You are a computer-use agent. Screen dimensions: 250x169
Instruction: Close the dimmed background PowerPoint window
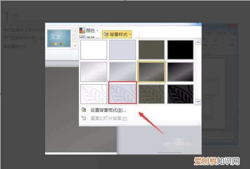click(232, 26)
